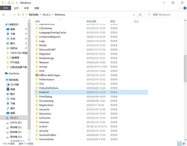Click the Media folder icon

37,45
